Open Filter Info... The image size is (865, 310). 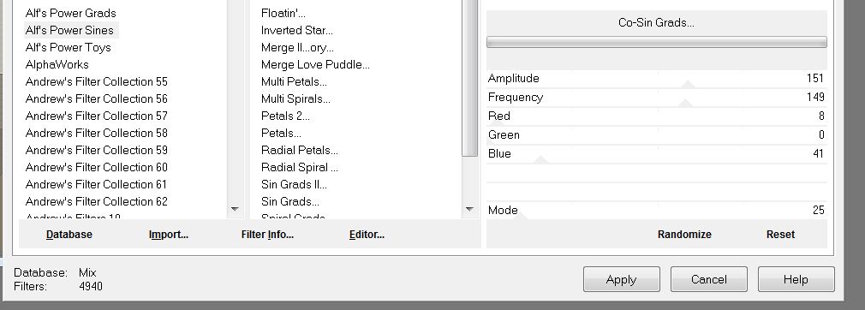click(x=267, y=235)
